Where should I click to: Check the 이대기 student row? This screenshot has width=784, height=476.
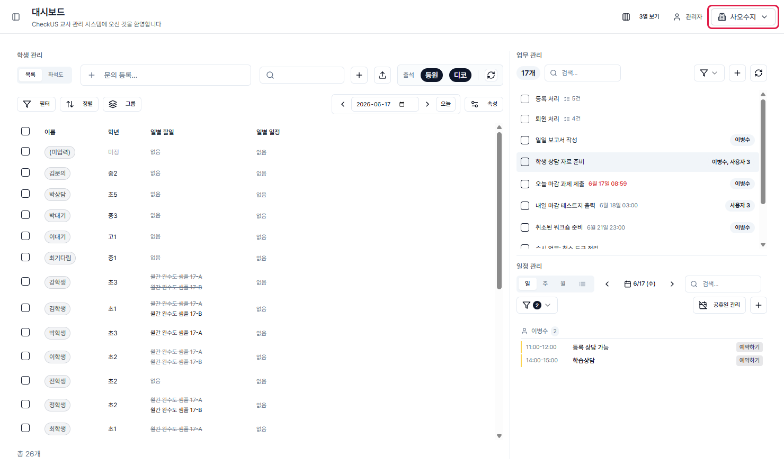[25, 236]
